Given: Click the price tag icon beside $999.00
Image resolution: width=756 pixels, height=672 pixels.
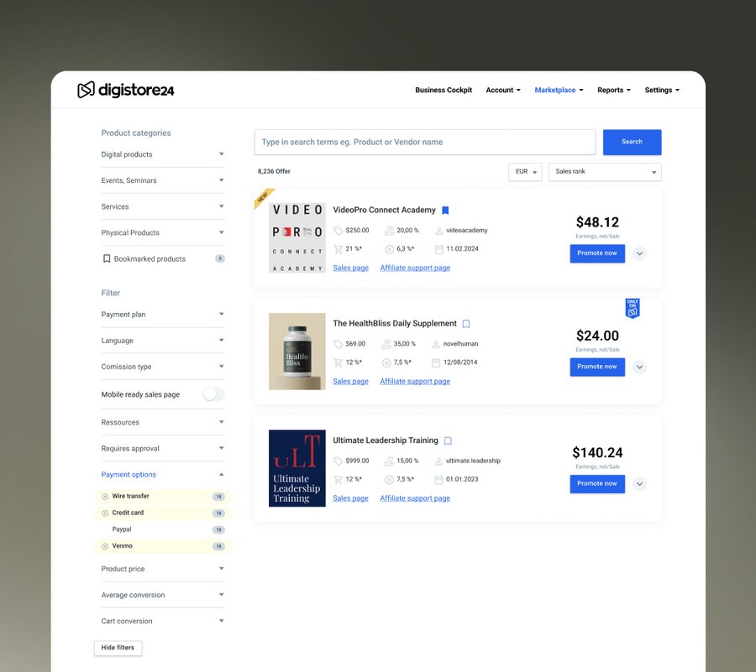Looking at the screenshot, I should [339, 461].
